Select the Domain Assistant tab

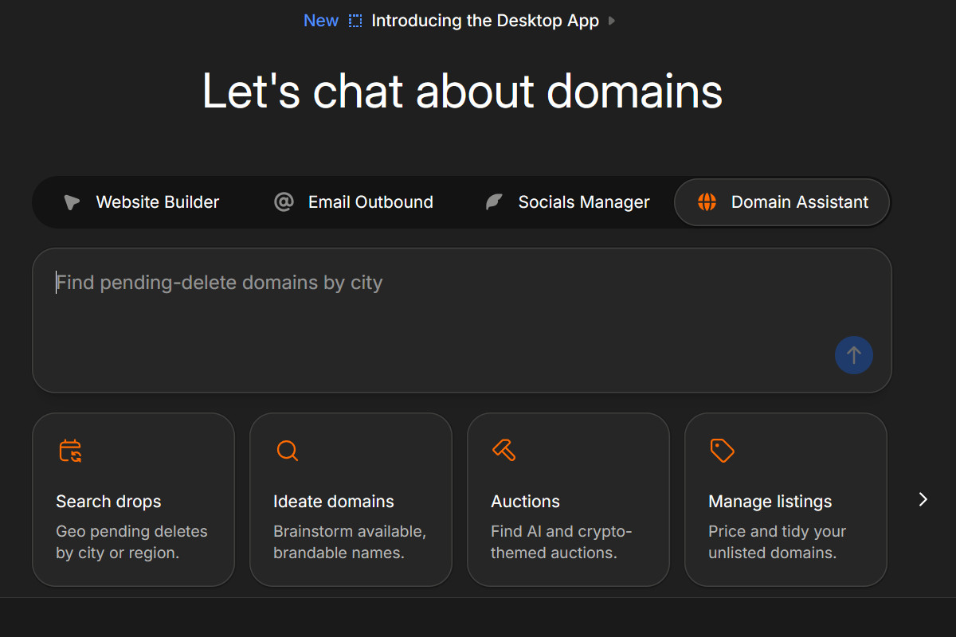pyautogui.click(x=782, y=202)
